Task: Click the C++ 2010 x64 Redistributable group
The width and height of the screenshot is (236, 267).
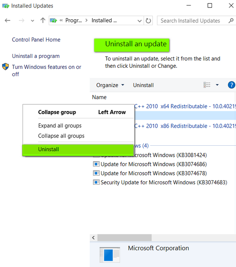Action: (x=185, y=106)
